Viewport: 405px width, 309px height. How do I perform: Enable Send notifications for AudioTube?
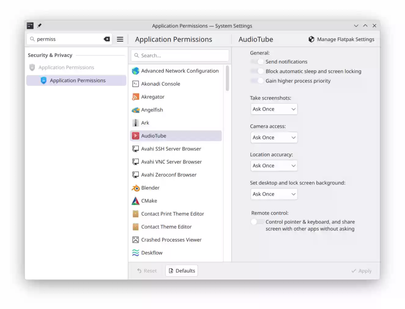pos(257,61)
